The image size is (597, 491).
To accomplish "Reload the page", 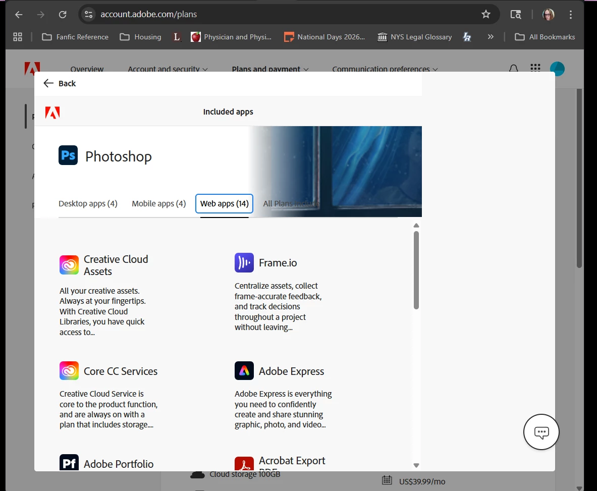I will pyautogui.click(x=63, y=15).
